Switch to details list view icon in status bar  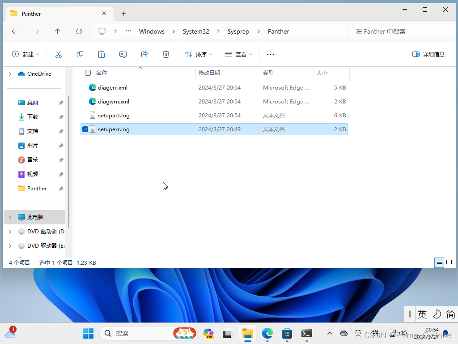(x=439, y=262)
